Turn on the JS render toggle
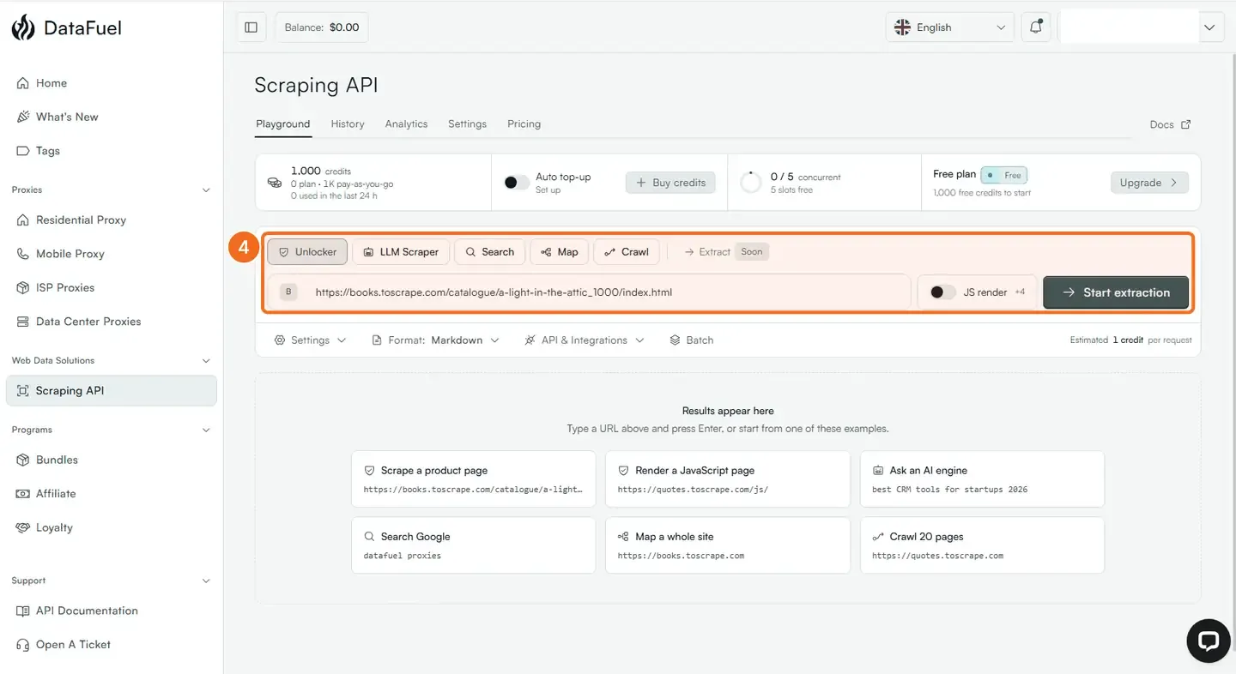The height and width of the screenshot is (674, 1236). pyautogui.click(x=942, y=292)
